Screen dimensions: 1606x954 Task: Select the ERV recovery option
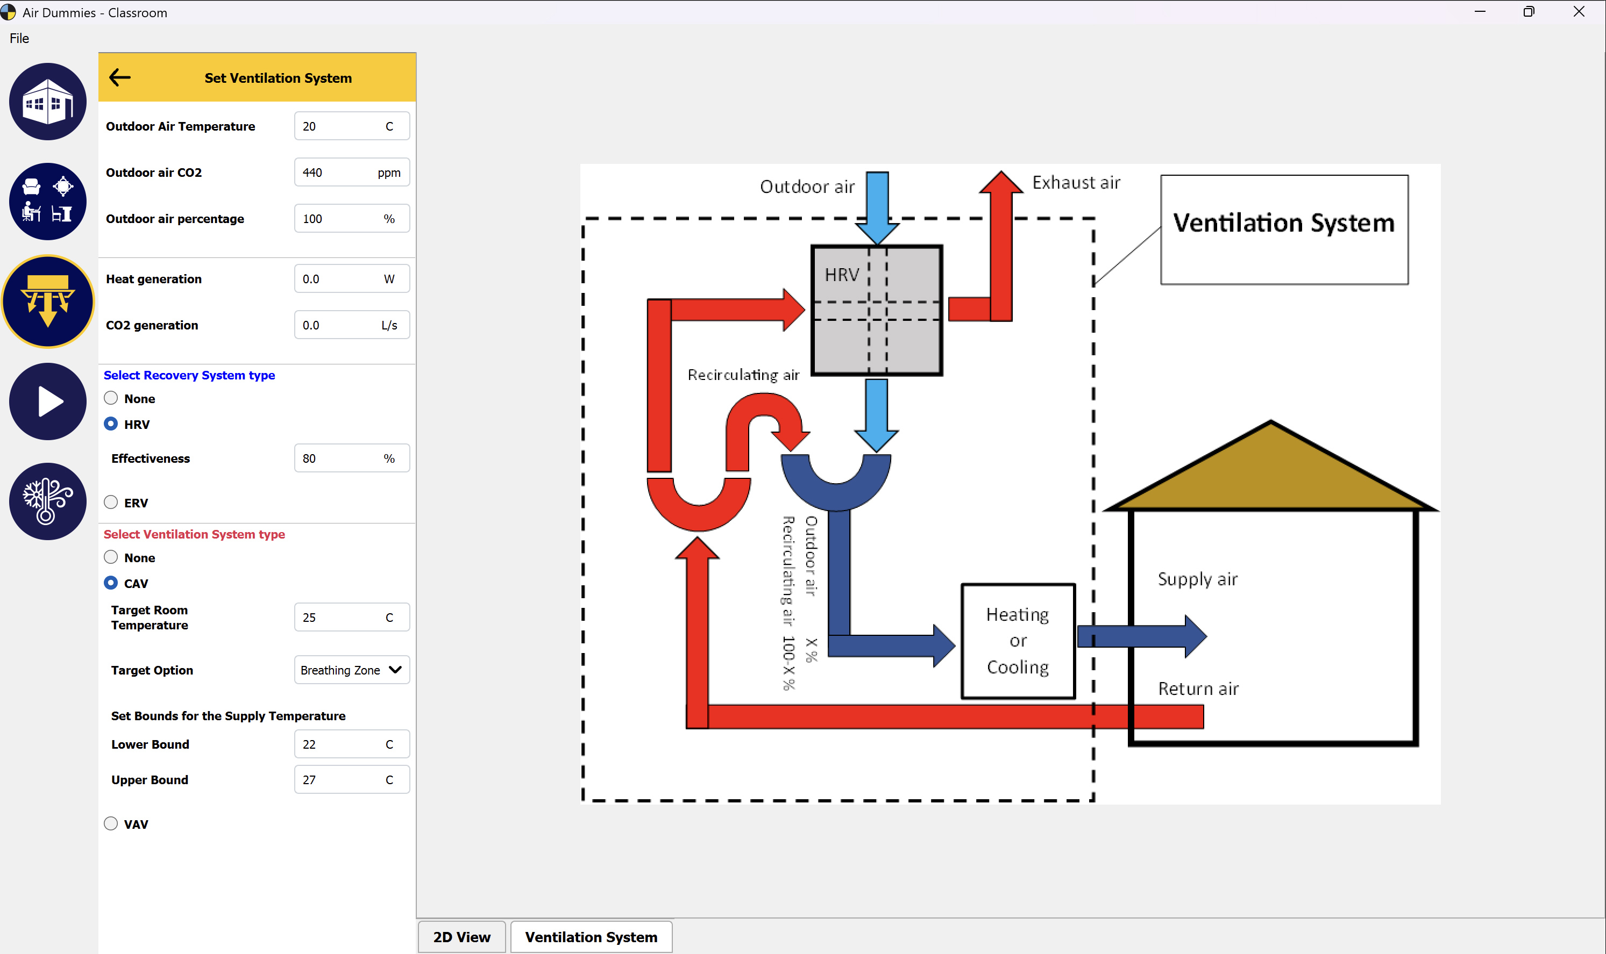(x=111, y=502)
